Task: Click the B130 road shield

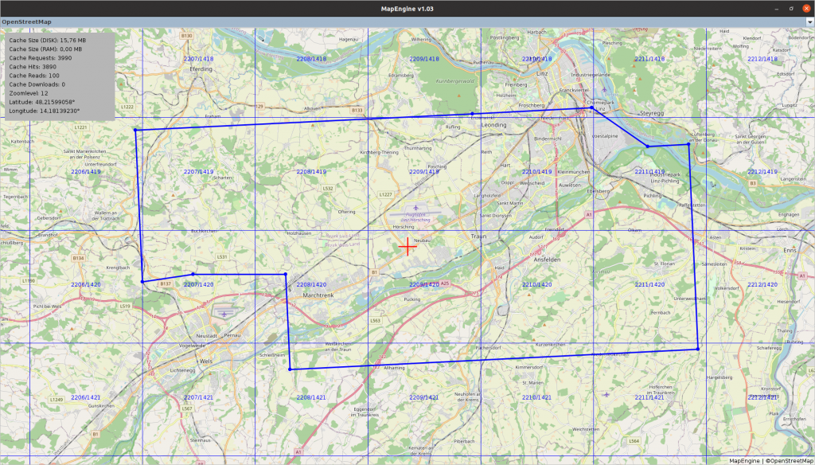Action: (x=187, y=36)
